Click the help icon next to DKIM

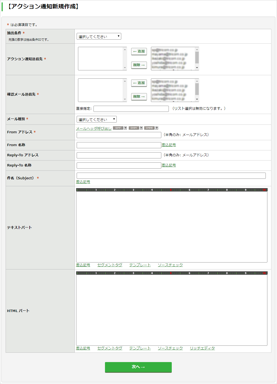(x=141, y=128)
